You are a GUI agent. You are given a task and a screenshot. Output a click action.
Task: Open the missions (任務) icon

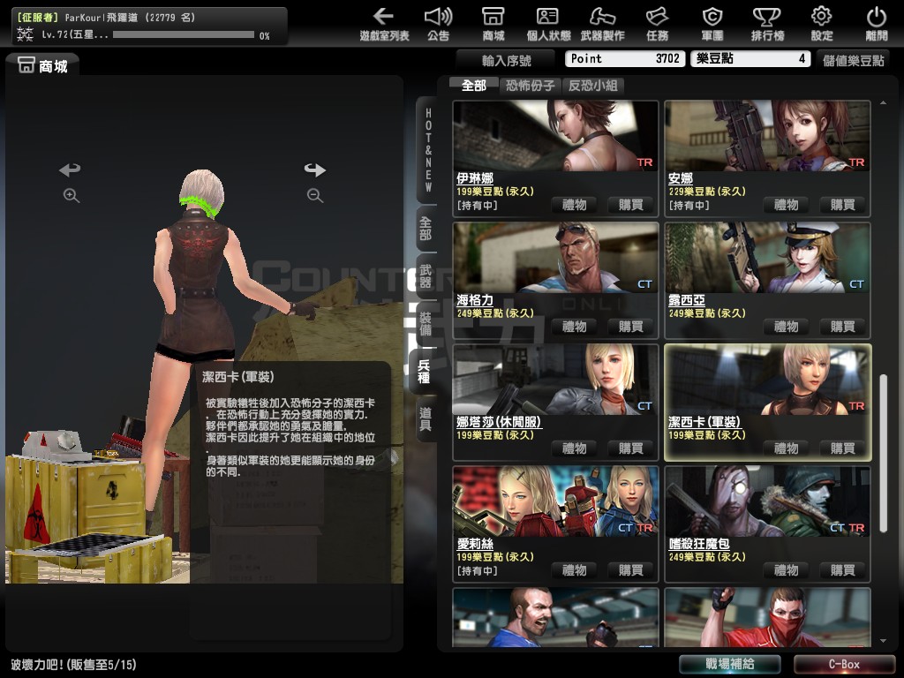point(657,24)
